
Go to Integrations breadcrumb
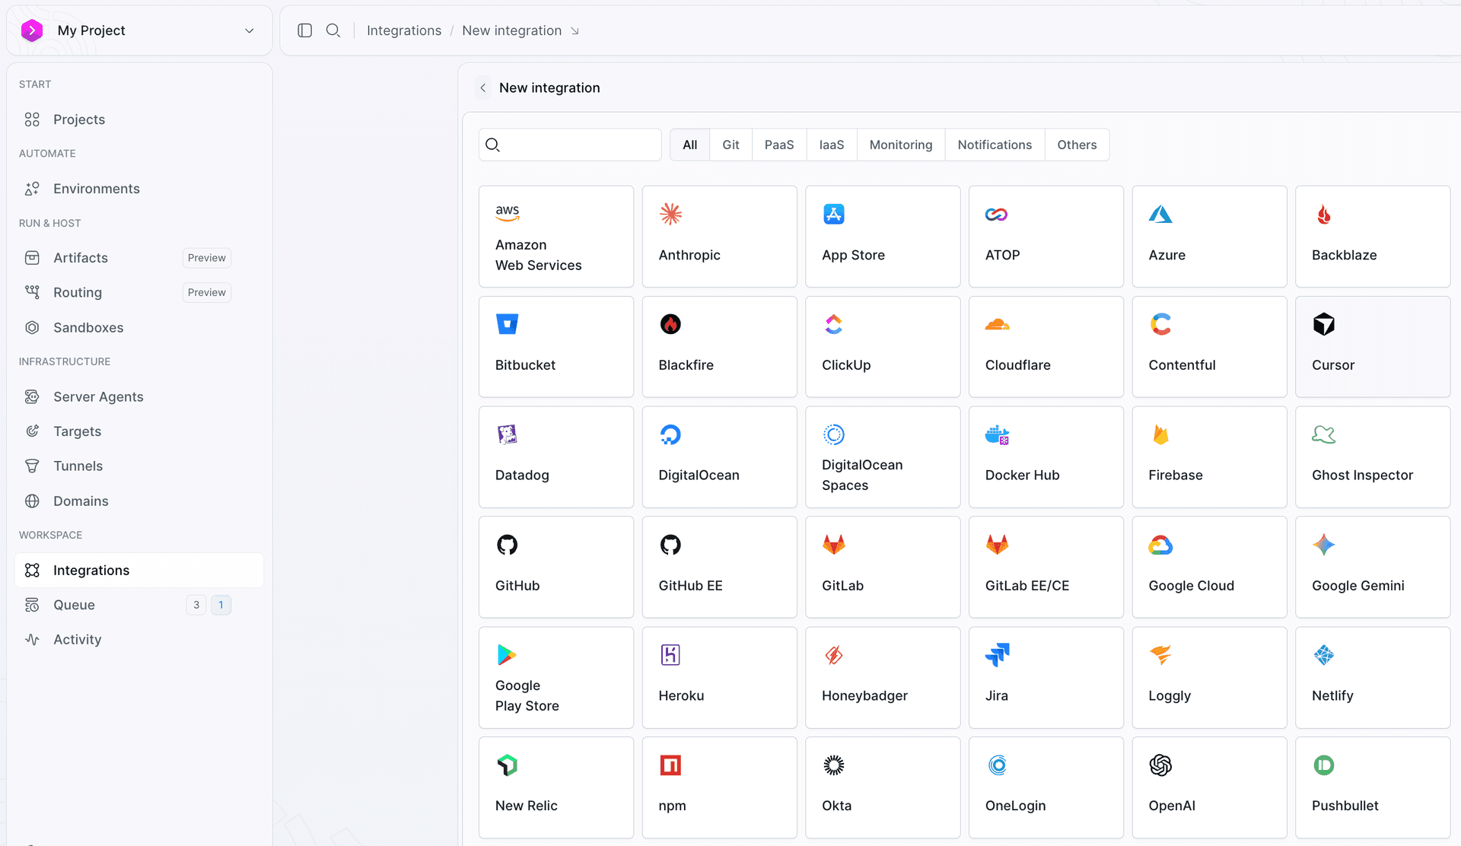click(x=404, y=30)
